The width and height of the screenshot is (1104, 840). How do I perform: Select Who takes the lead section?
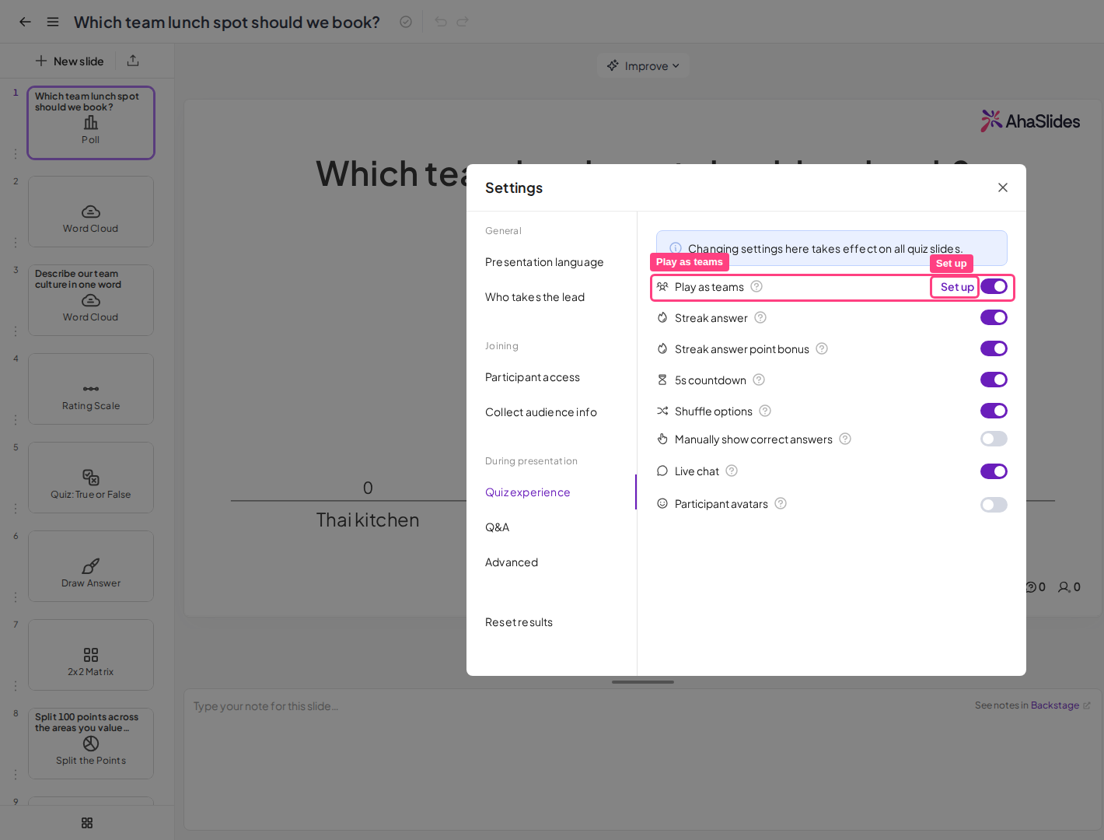(535, 297)
